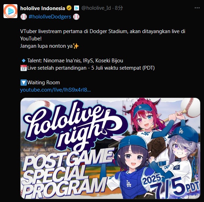
Task: Click the 8分 timestamp of the tweet
Action: coord(119,8)
